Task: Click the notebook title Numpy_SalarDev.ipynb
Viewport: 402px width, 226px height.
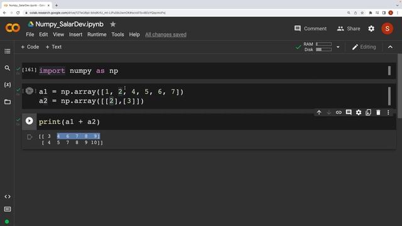Action: coord(69,24)
